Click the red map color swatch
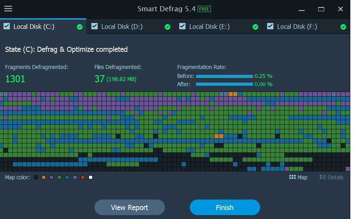 pos(83,177)
